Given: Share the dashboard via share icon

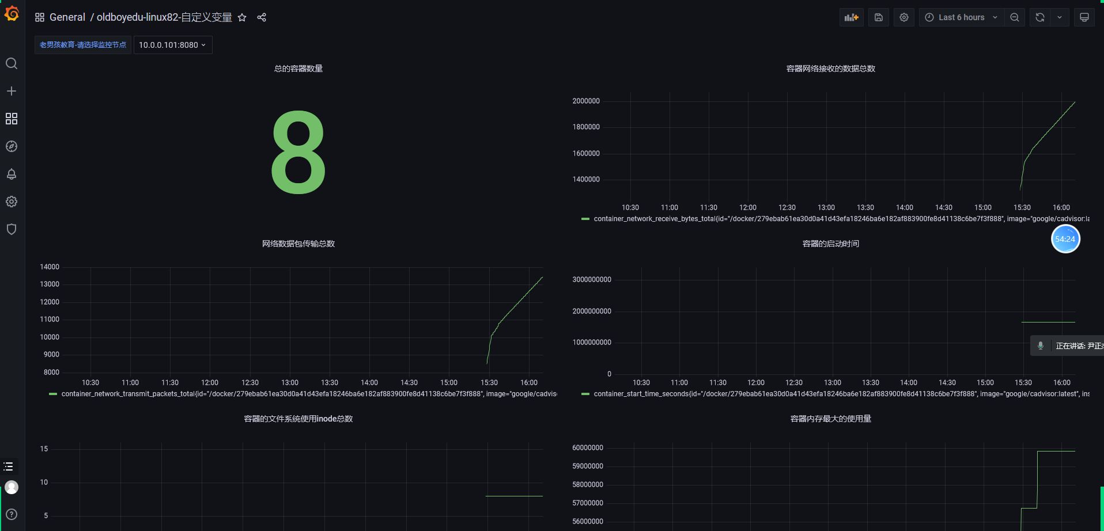Looking at the screenshot, I should [262, 17].
